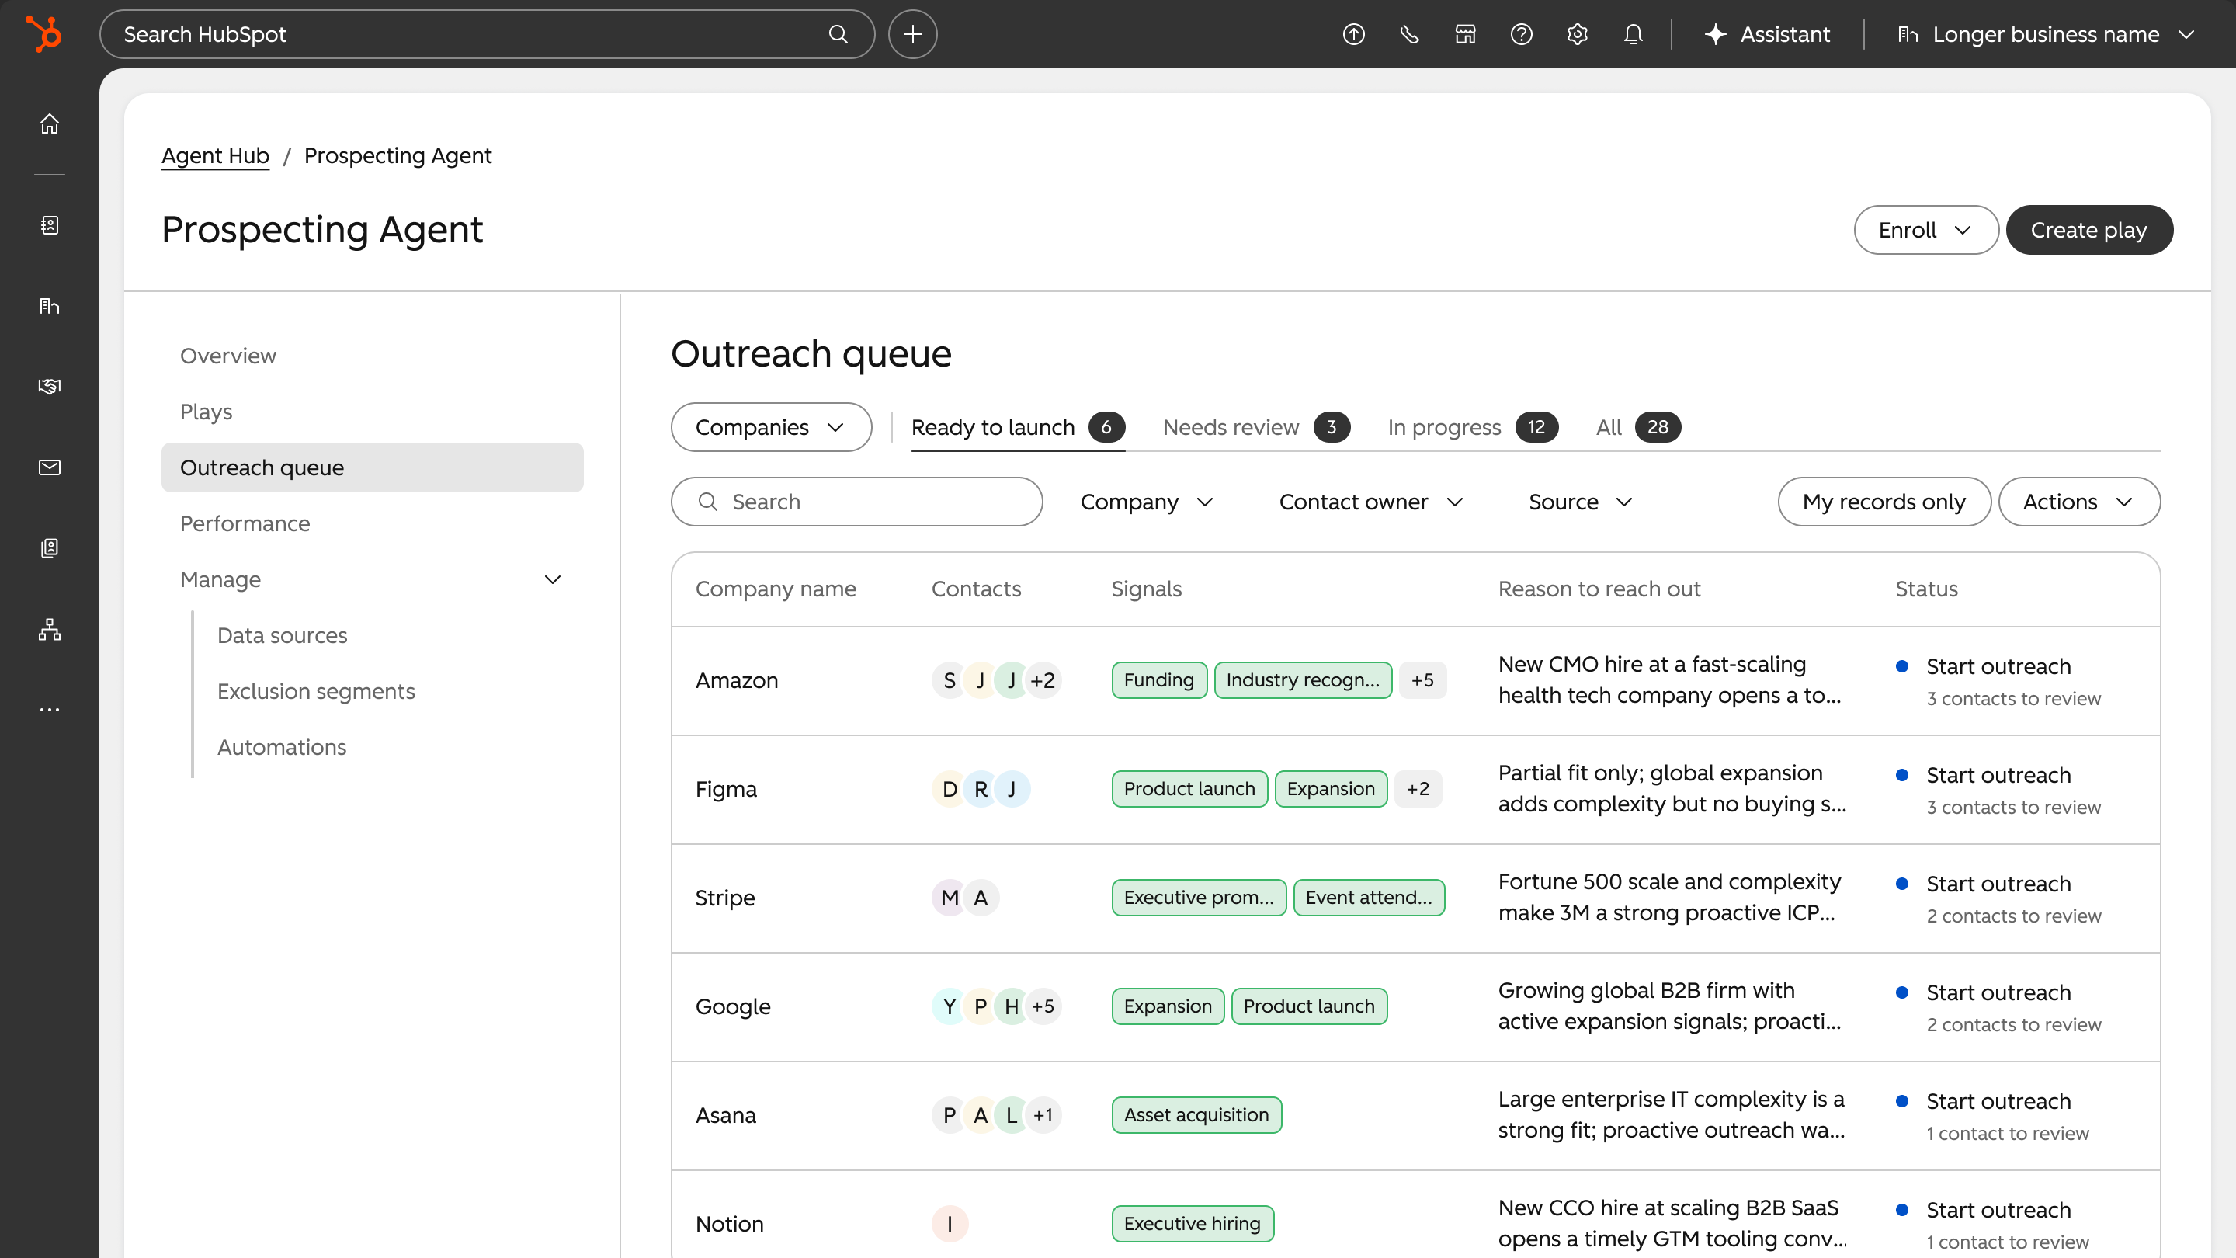Screen dimensions: 2236x1258
Task: Open the envelope inbox icon in sidebar
Action: 50,467
